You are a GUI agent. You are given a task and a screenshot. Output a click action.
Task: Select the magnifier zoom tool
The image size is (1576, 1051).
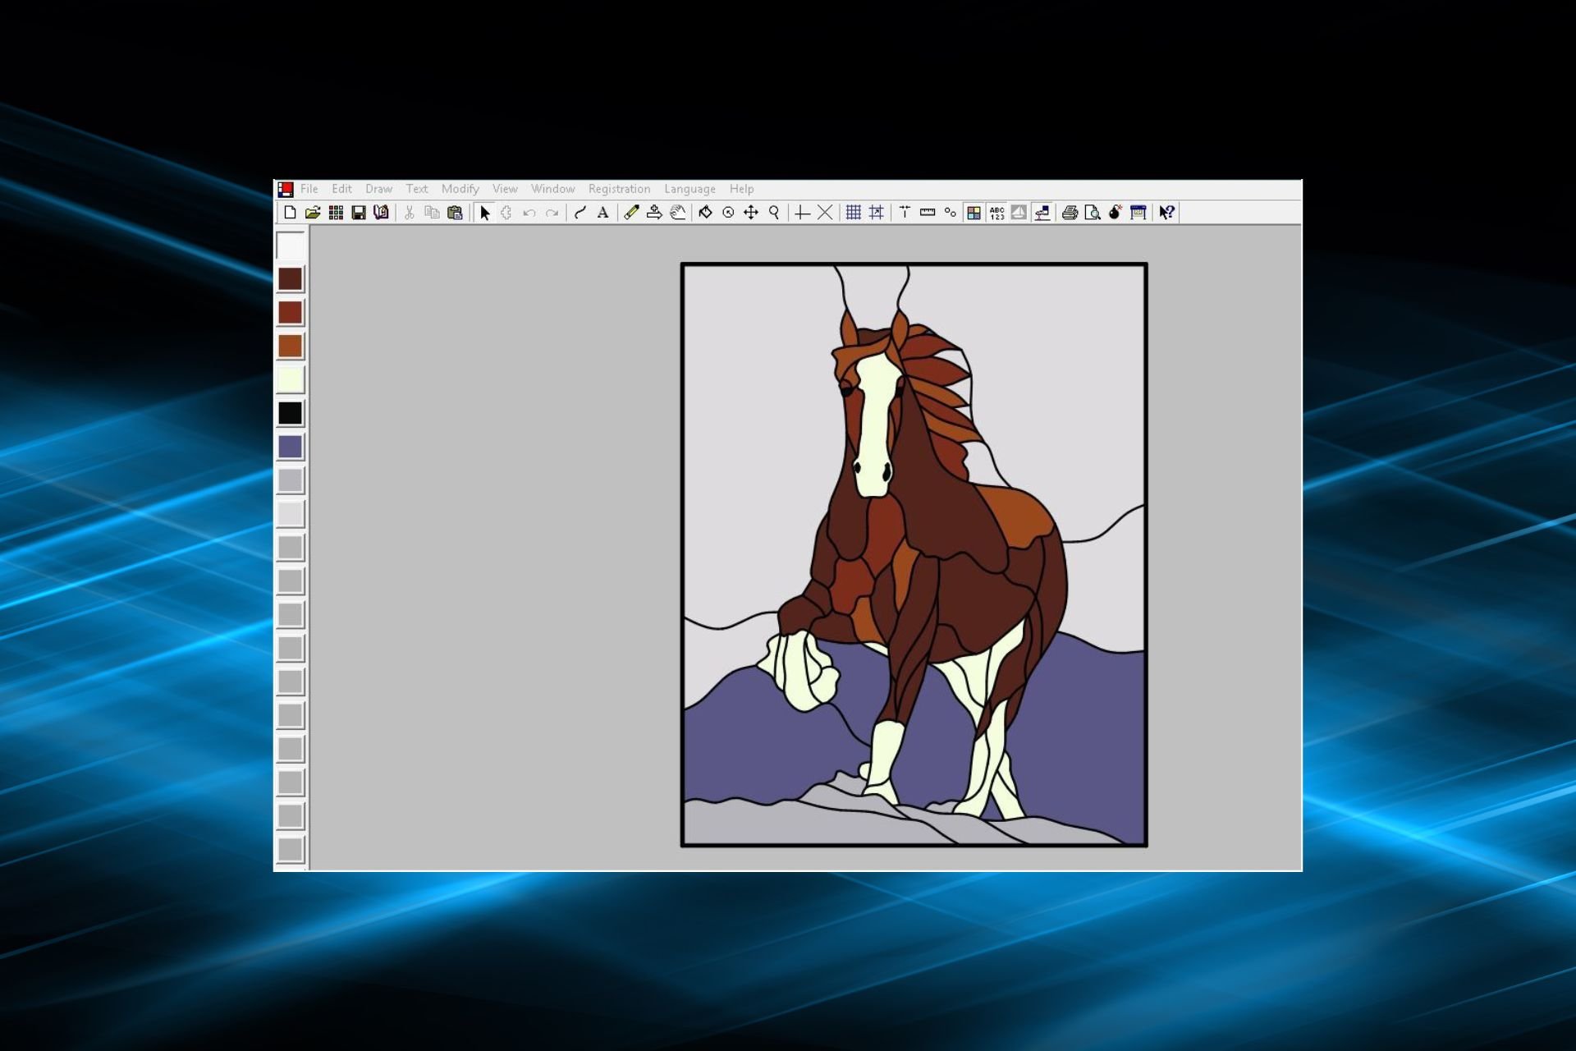coord(774,213)
